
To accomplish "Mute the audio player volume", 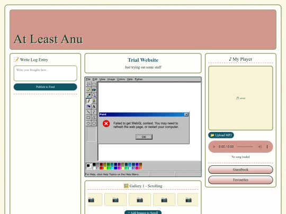I will click(x=260, y=147).
